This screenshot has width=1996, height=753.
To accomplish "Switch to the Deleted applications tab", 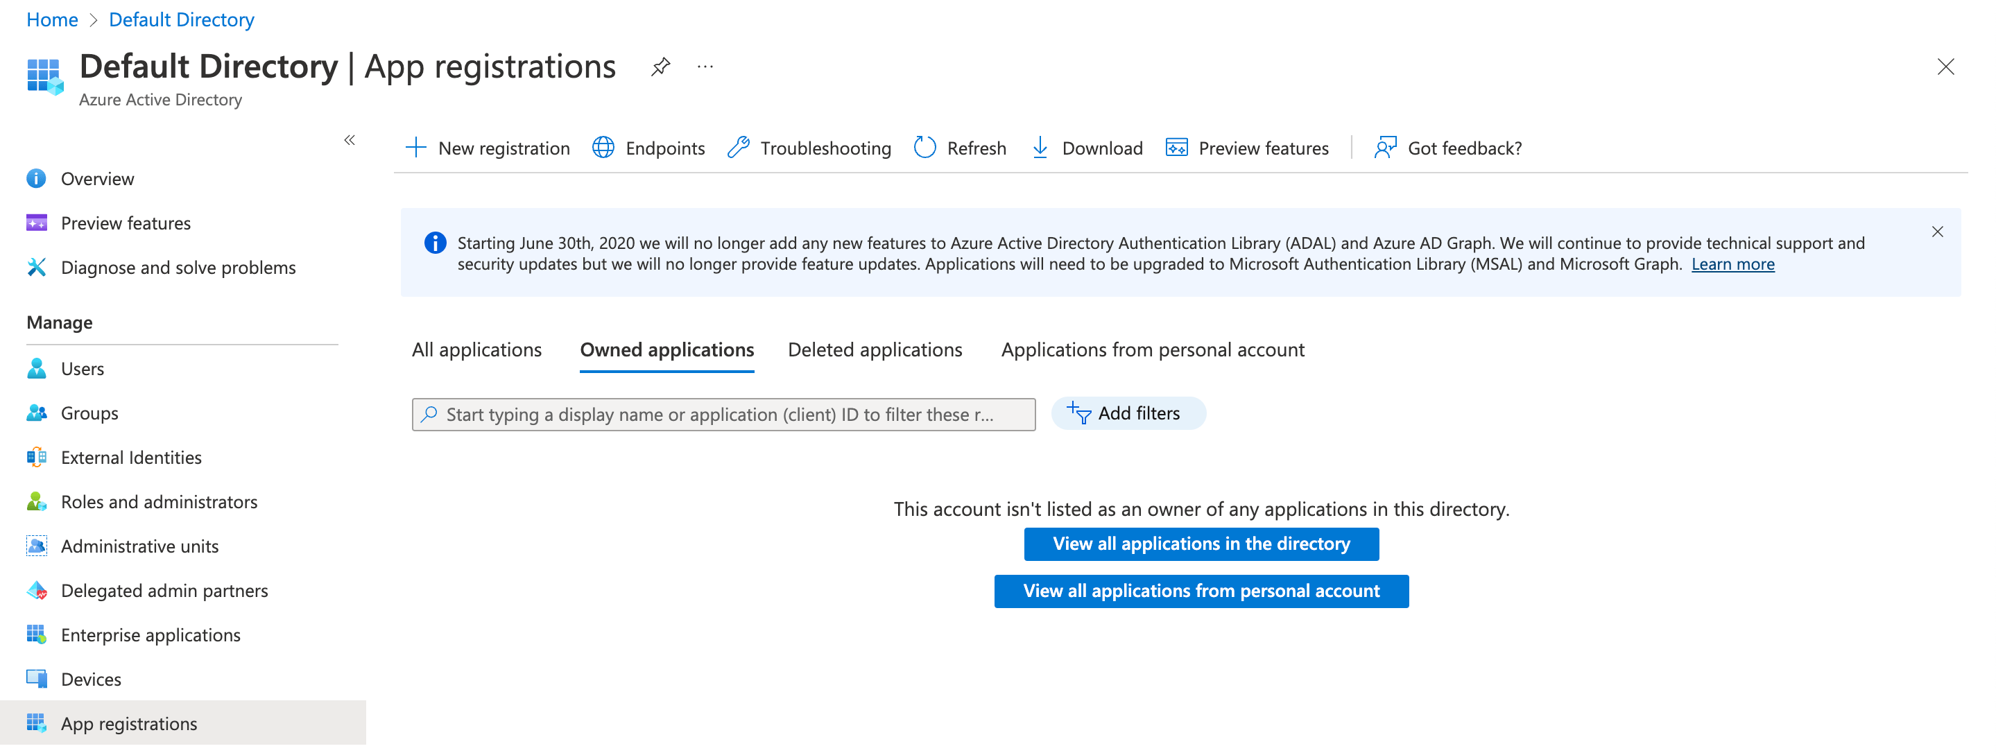I will pyautogui.click(x=874, y=349).
